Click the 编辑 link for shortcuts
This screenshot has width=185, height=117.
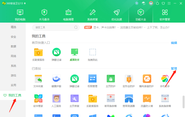pyautogui.click(x=174, y=43)
